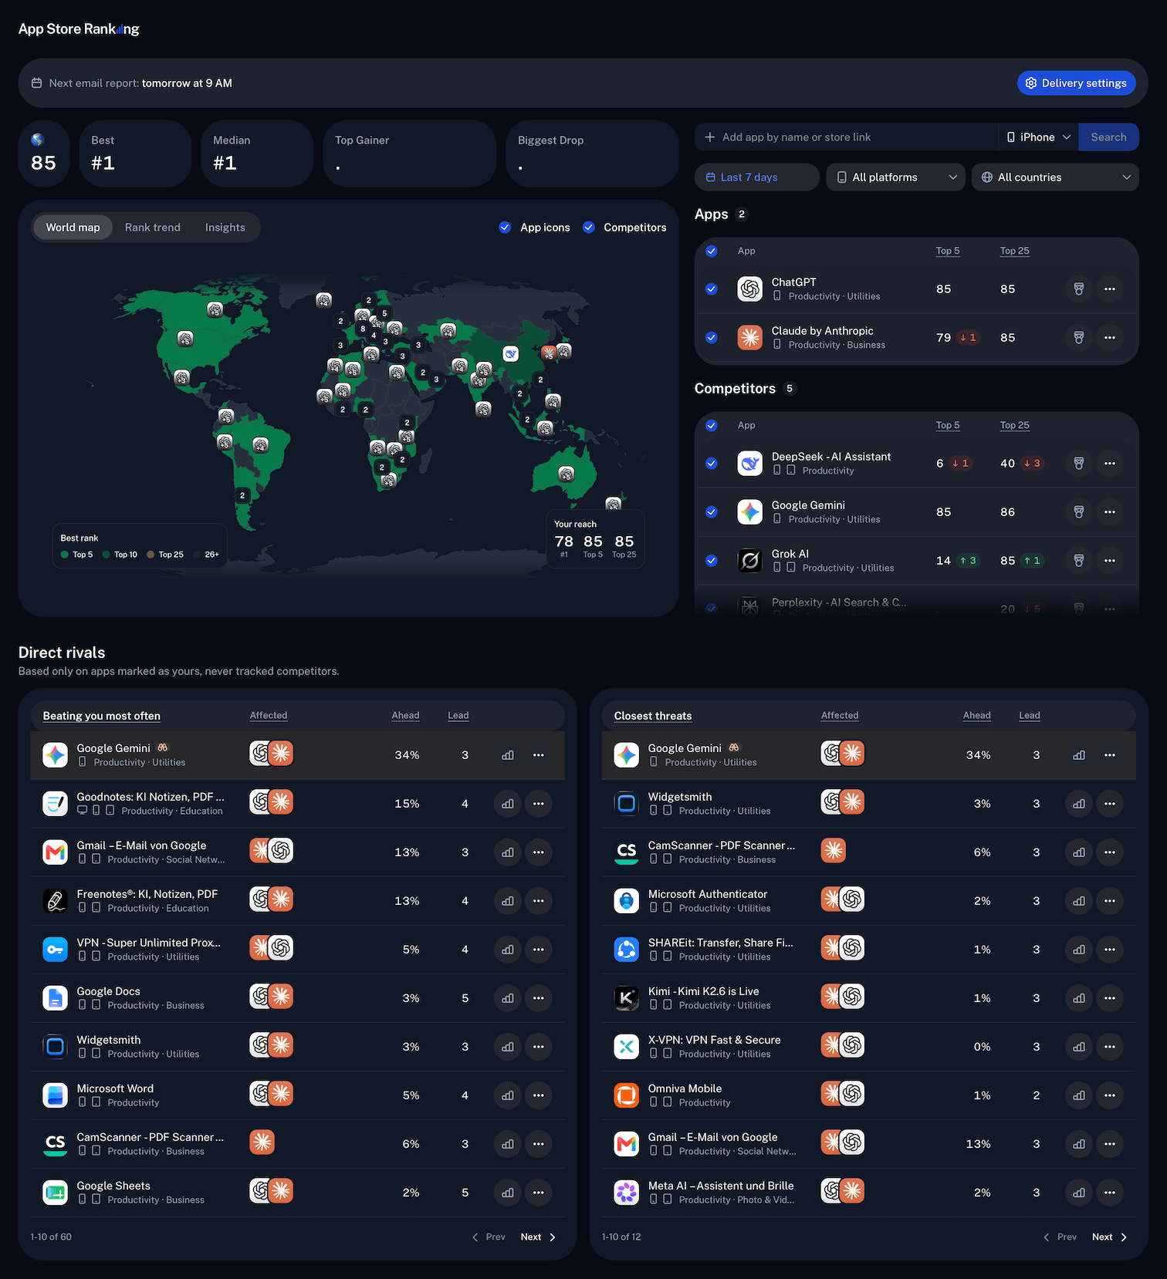Sort Apps table by Top 25 column
1167x1279 pixels.
pyautogui.click(x=1015, y=251)
